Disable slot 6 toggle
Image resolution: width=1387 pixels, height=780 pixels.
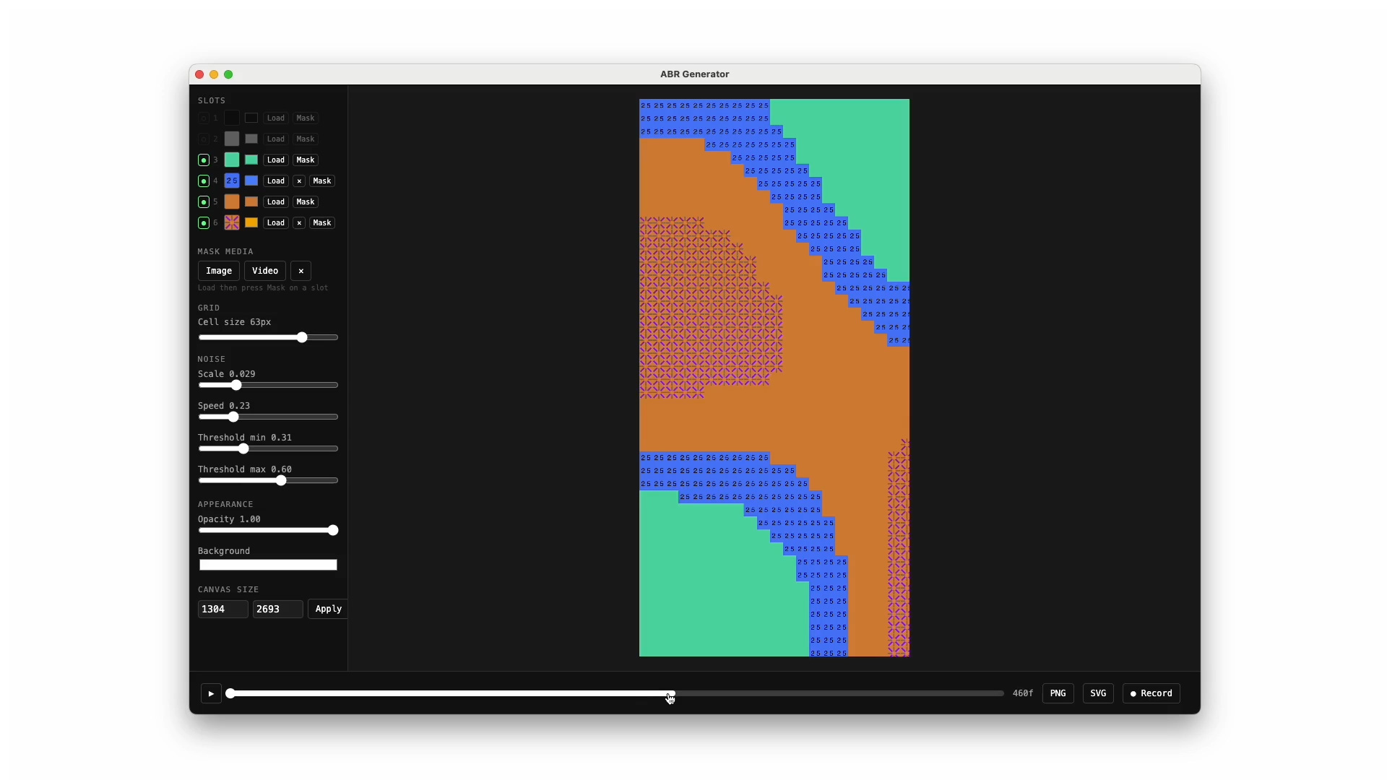point(204,223)
